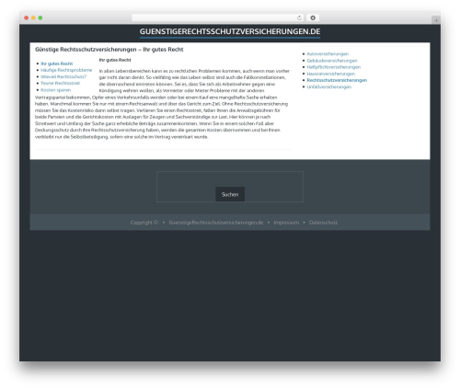Open Gebäudeversicherungen sidebar link
The width and height of the screenshot is (460, 389).
(x=332, y=61)
